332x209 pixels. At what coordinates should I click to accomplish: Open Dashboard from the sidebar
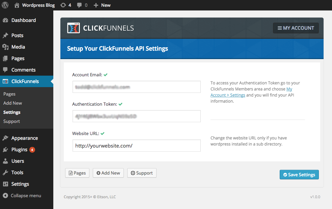23,20
